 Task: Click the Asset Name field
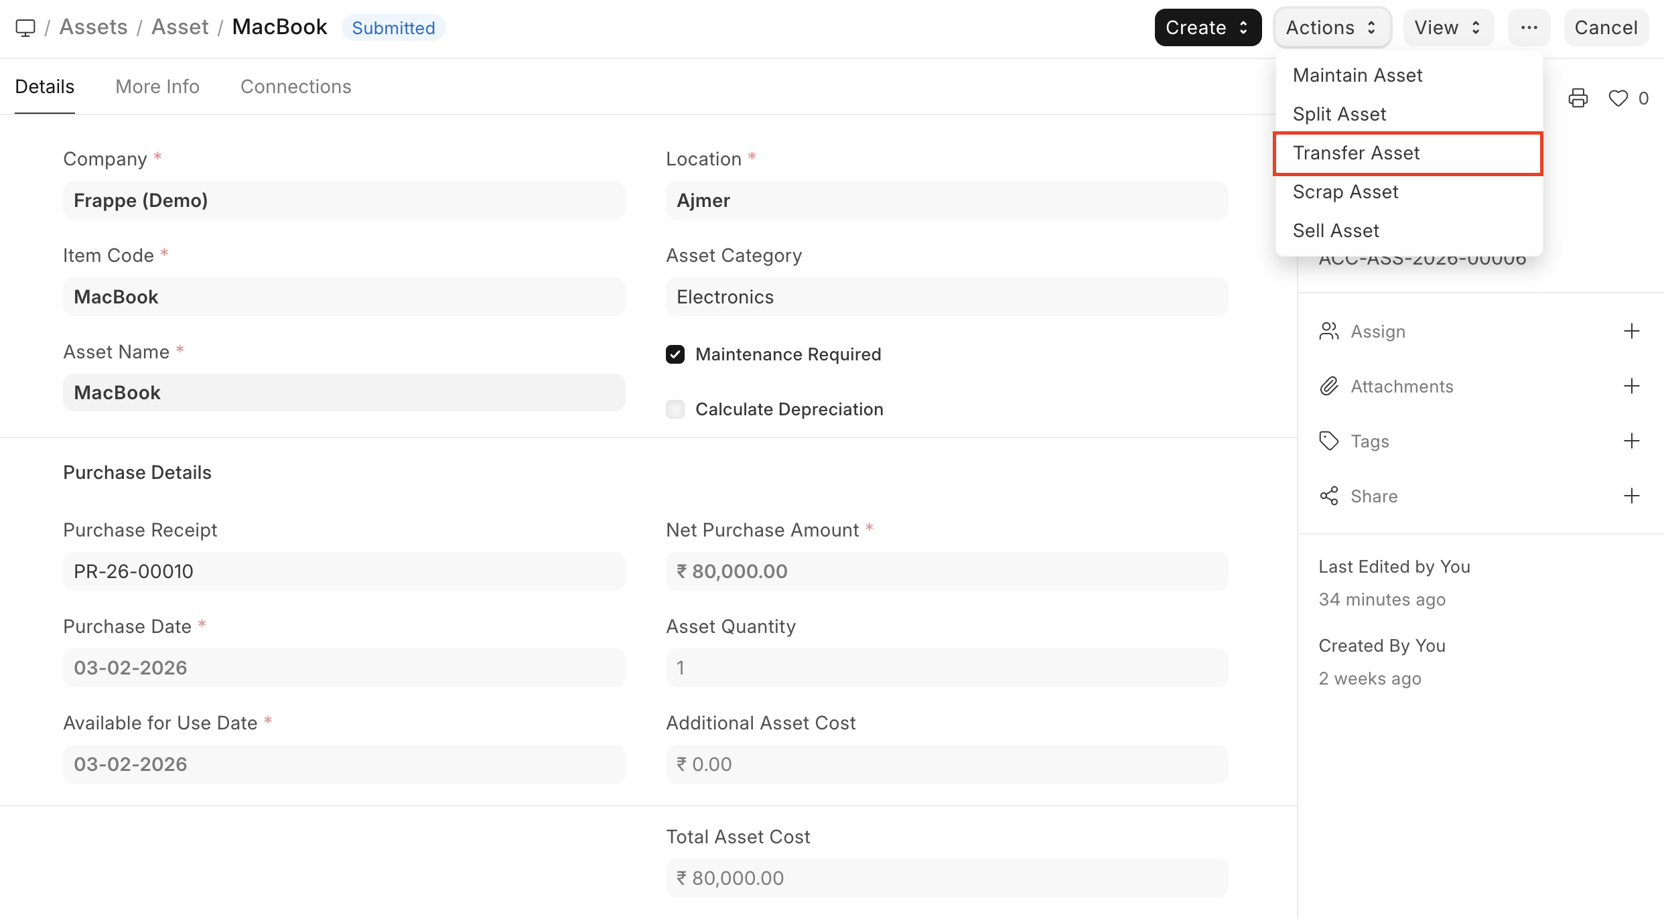344,393
